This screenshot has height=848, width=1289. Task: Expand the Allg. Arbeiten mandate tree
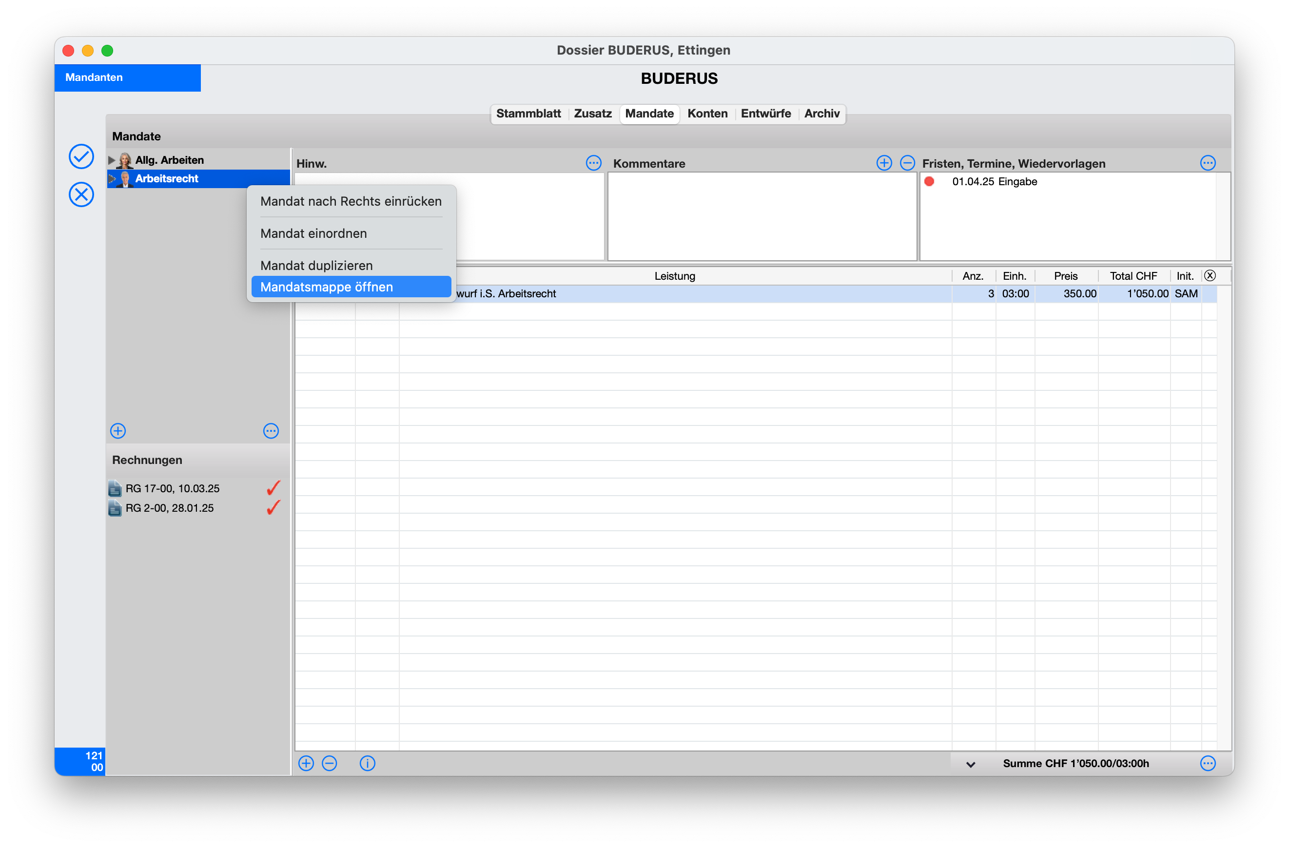(112, 160)
